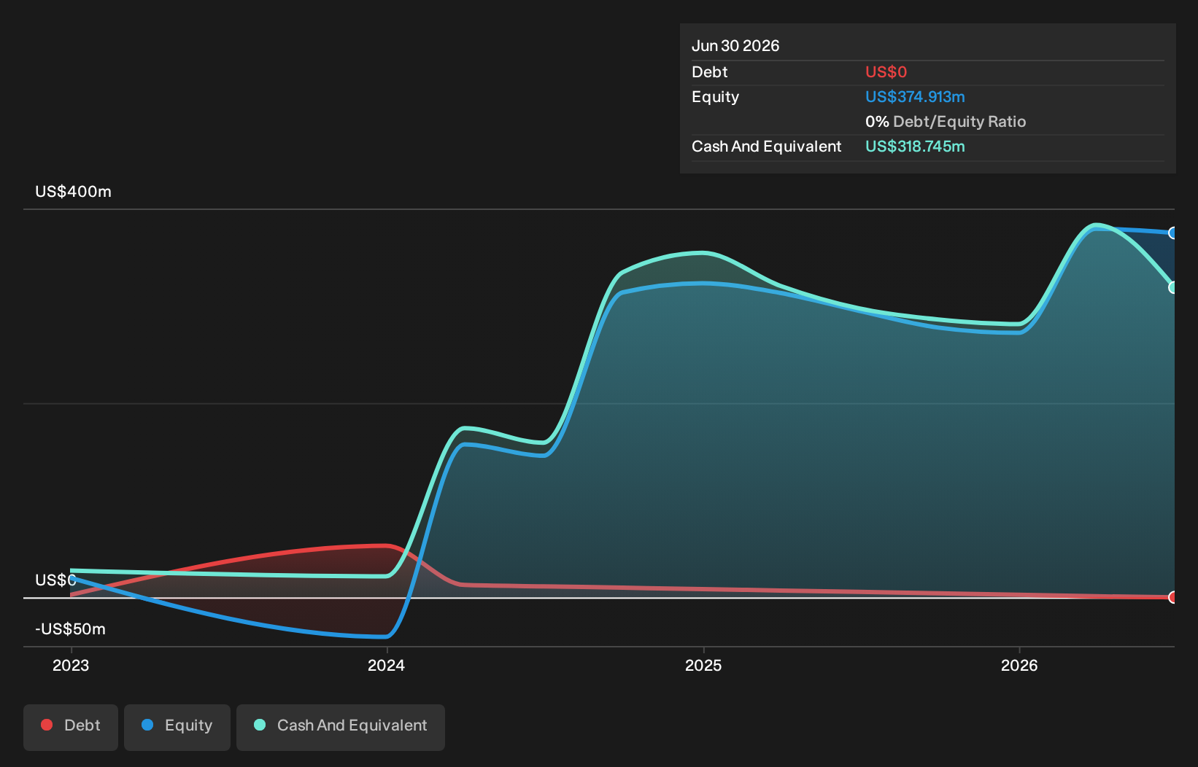Select the 2024 x-axis label
Image resolution: width=1198 pixels, height=767 pixels.
[x=387, y=665]
